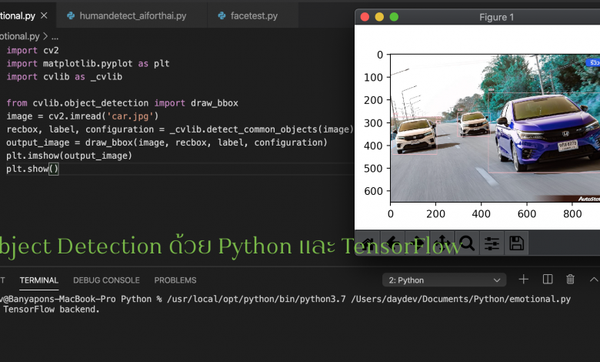
Task: Minimize Figure 1 with the yellow button
Action: [379, 17]
